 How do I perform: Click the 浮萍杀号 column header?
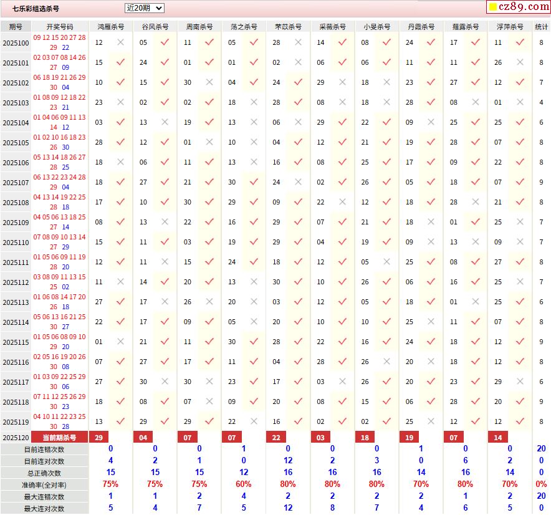click(510, 27)
